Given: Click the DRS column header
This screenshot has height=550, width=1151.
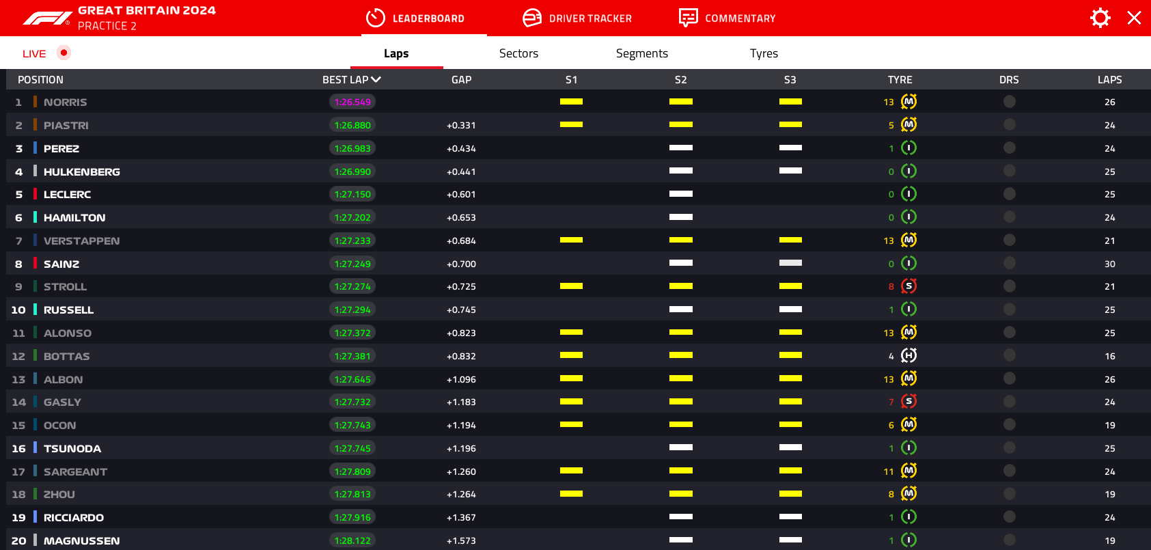Looking at the screenshot, I should pyautogui.click(x=1009, y=80).
